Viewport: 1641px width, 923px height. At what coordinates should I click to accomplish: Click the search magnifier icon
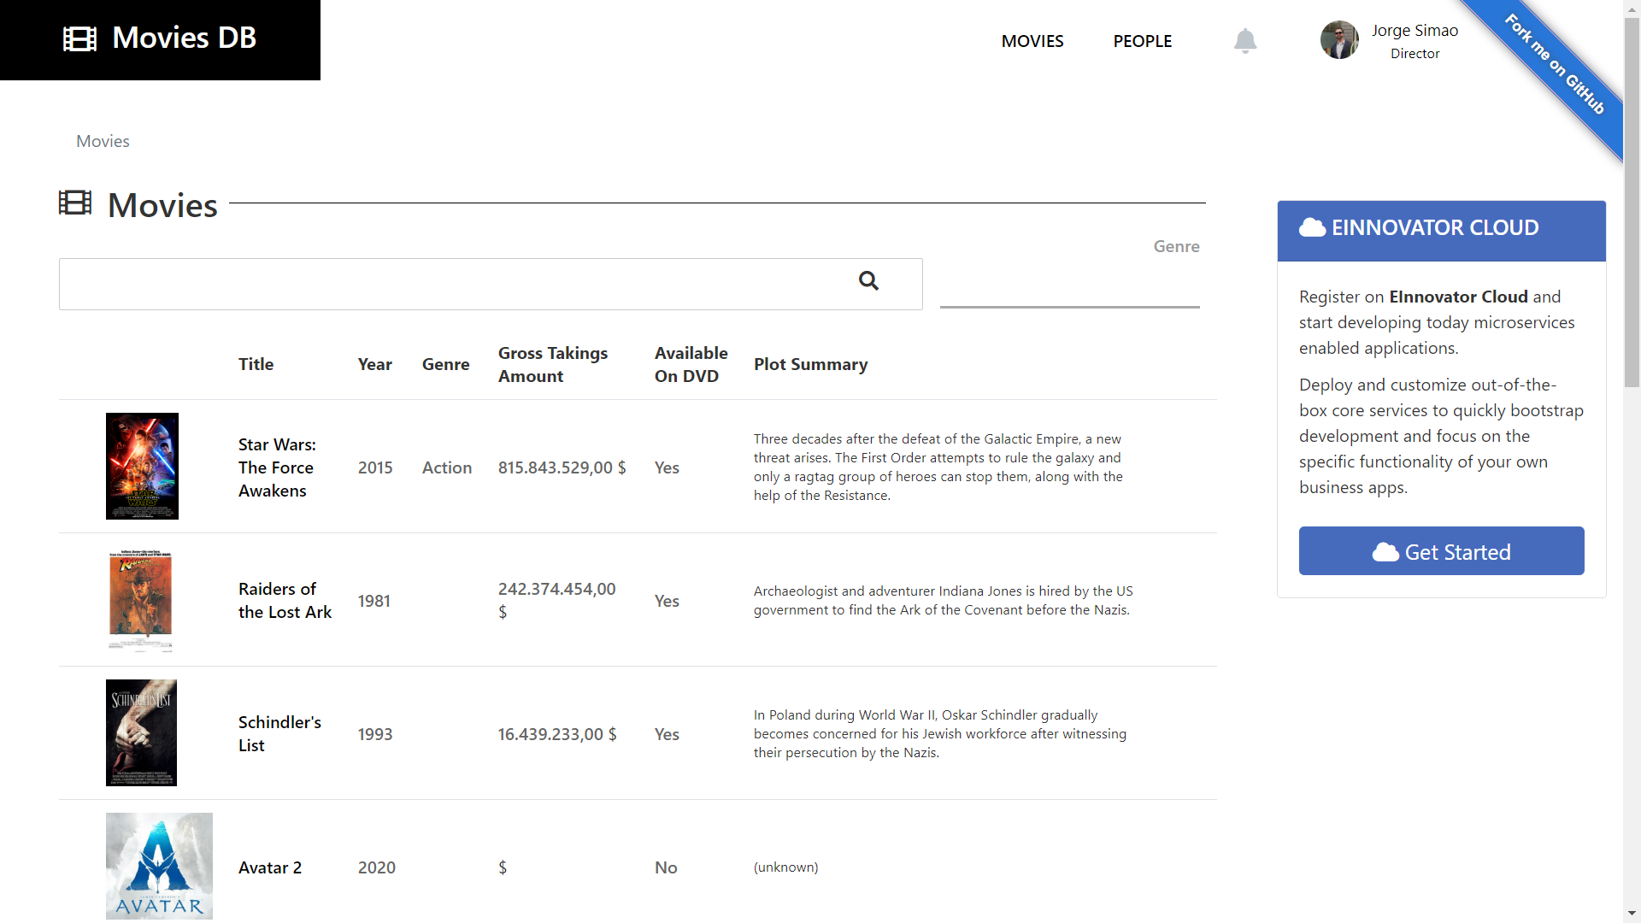click(x=868, y=281)
